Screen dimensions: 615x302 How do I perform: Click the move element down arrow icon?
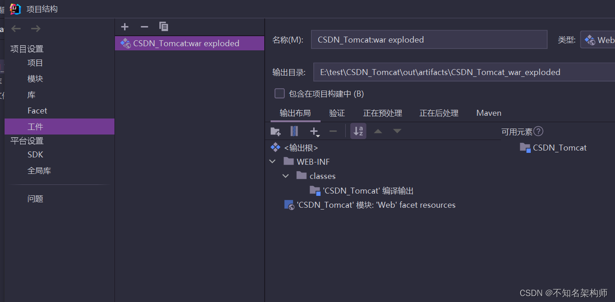pos(397,131)
